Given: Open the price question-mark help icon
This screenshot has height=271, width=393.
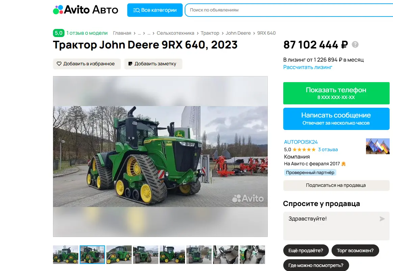Looking at the screenshot, I should click(x=355, y=44).
